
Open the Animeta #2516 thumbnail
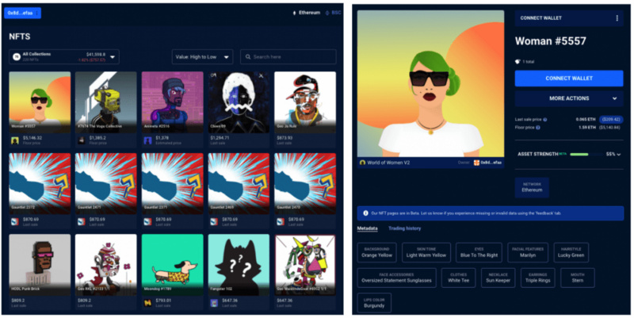pyautogui.click(x=172, y=102)
